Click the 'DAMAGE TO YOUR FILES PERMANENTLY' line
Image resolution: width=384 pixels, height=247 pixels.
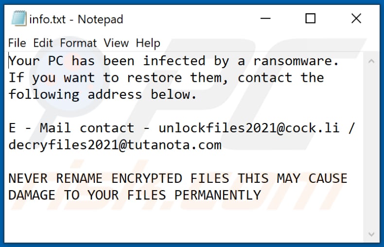pyautogui.click(x=135, y=195)
